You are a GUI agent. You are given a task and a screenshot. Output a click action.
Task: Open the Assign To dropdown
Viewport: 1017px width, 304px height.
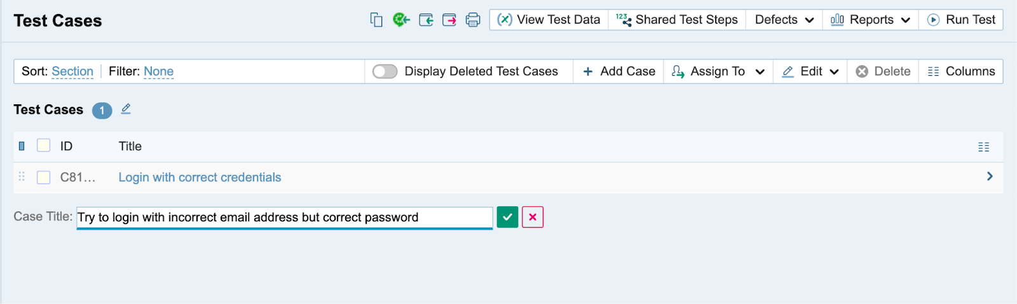tap(718, 71)
